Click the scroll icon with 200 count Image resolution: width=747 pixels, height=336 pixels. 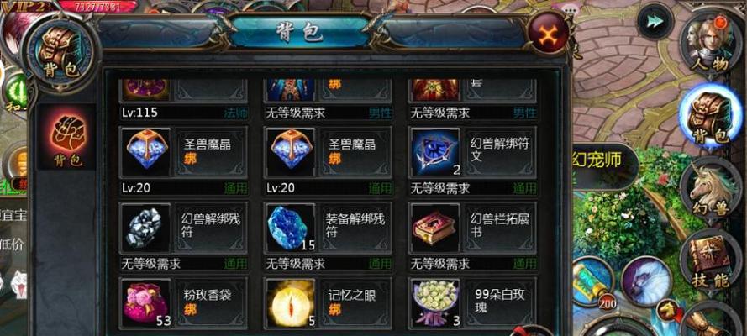pos(593,282)
